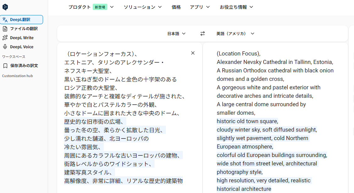Screen dimensions: 354x193
Task: Click the translated phrase 'historic old town square'
Action: 247,121
